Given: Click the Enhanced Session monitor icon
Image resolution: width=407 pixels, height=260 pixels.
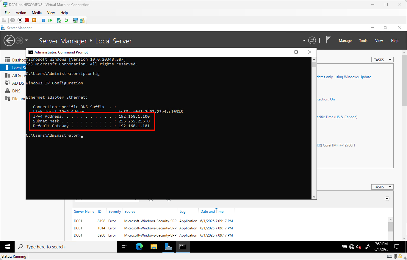Looking at the screenshot, I should pyautogui.click(x=75, y=20).
